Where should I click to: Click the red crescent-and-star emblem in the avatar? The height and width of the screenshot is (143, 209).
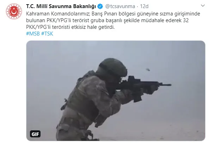click(x=14, y=12)
